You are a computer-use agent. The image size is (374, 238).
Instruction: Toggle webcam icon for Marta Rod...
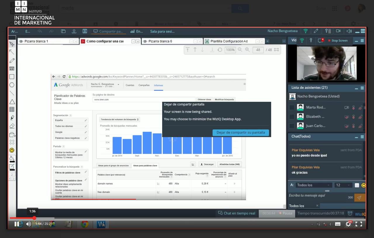tap(347, 108)
